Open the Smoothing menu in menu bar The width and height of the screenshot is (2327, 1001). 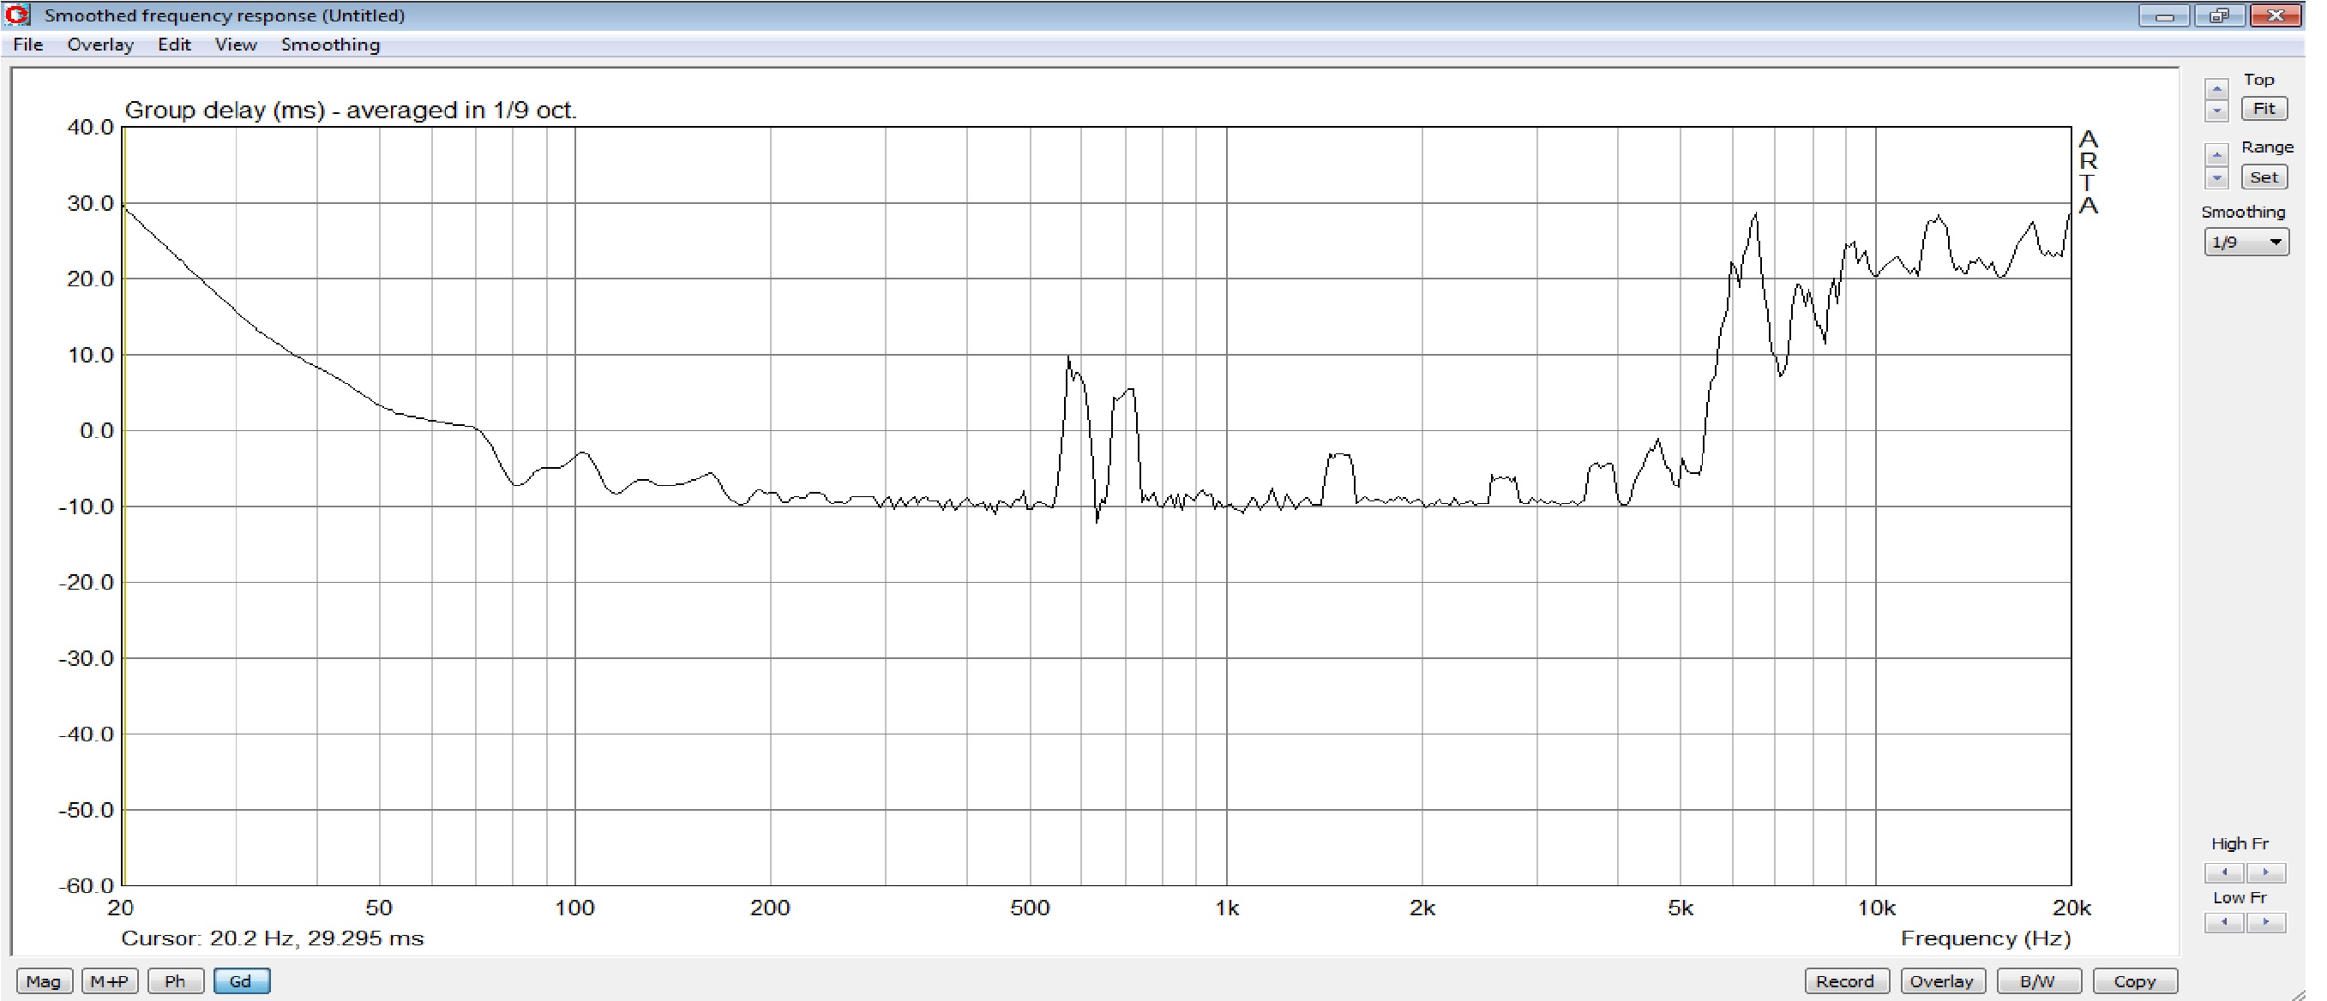pyautogui.click(x=330, y=45)
